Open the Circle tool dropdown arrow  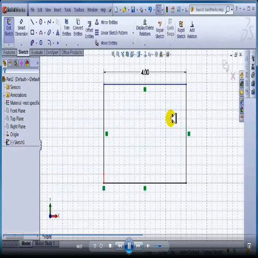tap(45, 22)
